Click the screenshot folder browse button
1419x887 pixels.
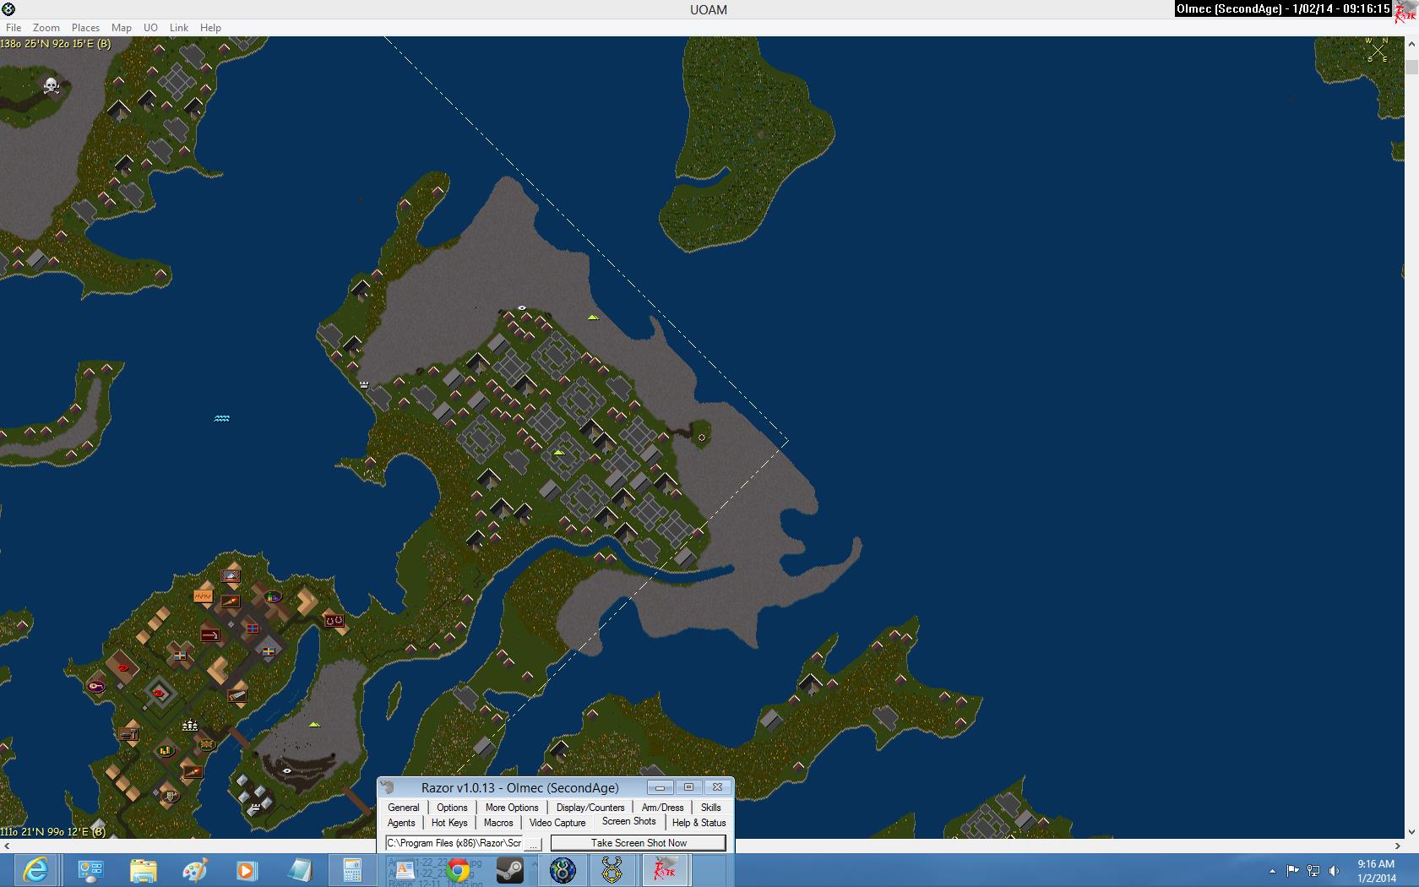[x=533, y=843]
